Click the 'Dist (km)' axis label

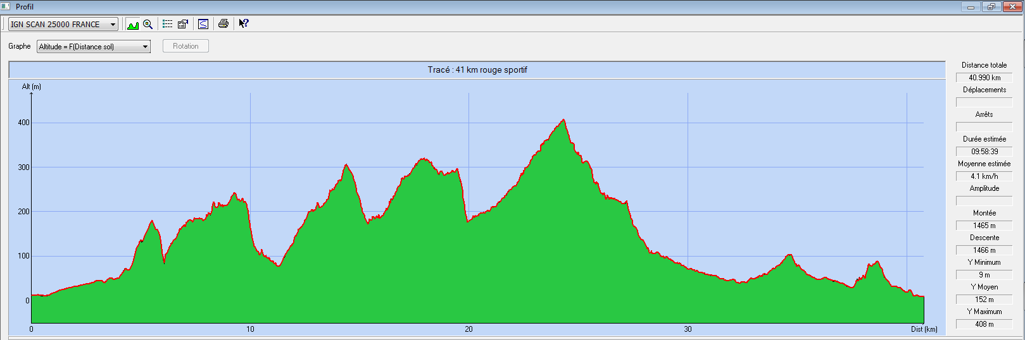point(924,329)
